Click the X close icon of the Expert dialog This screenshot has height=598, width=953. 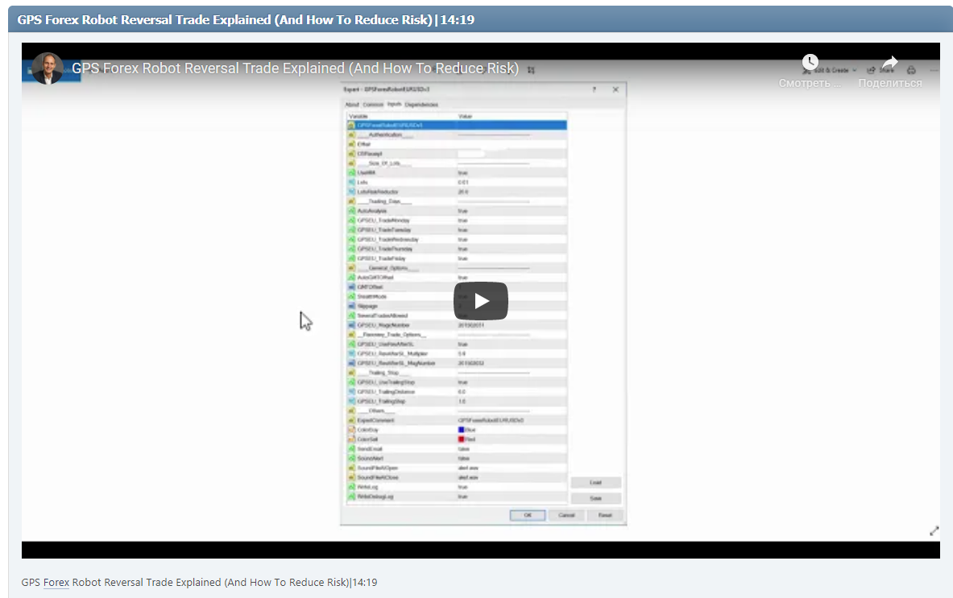pyautogui.click(x=616, y=89)
